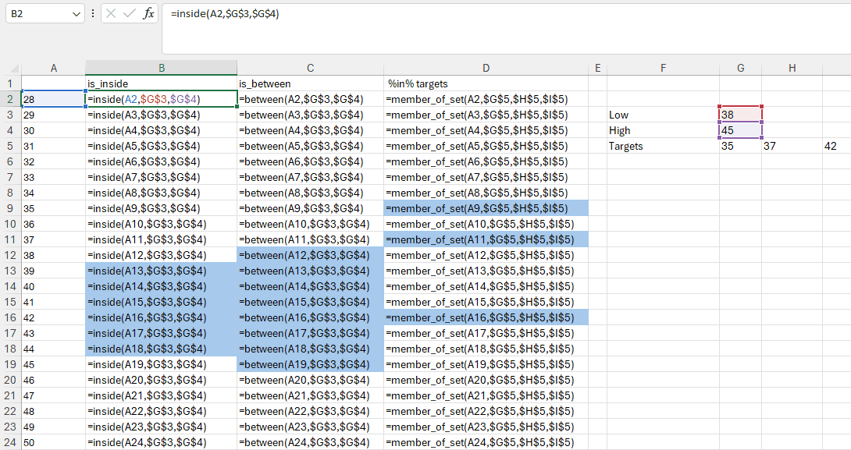Select row 19 header
Screen dimensions: 851x450
pos(10,364)
